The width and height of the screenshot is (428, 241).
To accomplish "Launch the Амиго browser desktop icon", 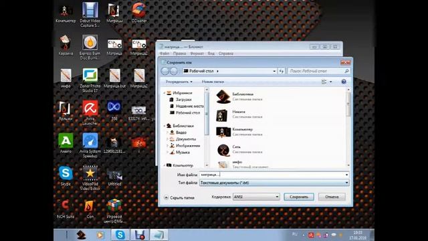I will [66, 143].
